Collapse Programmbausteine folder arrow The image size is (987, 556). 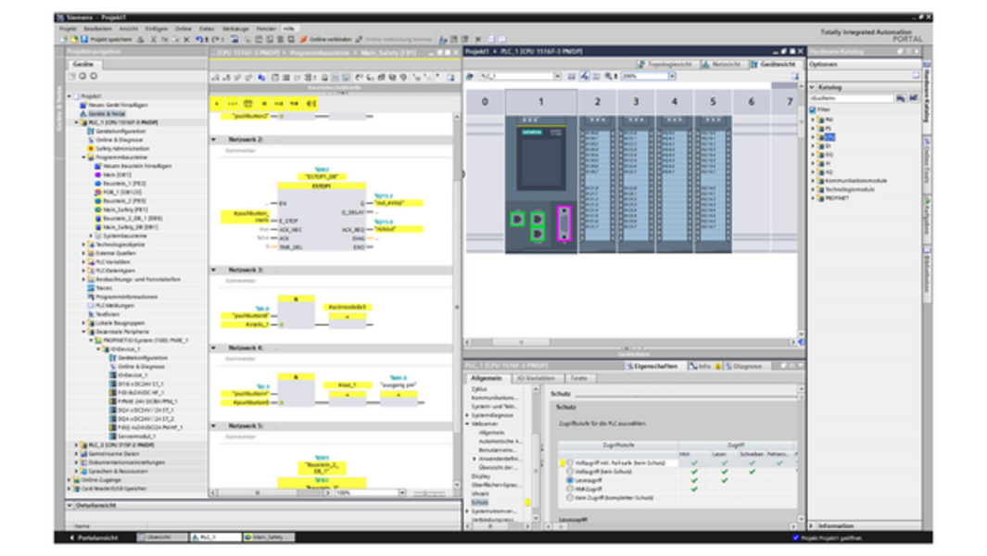coord(83,158)
